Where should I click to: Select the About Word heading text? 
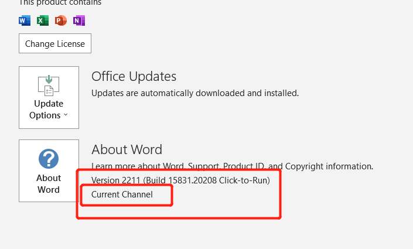click(127, 149)
